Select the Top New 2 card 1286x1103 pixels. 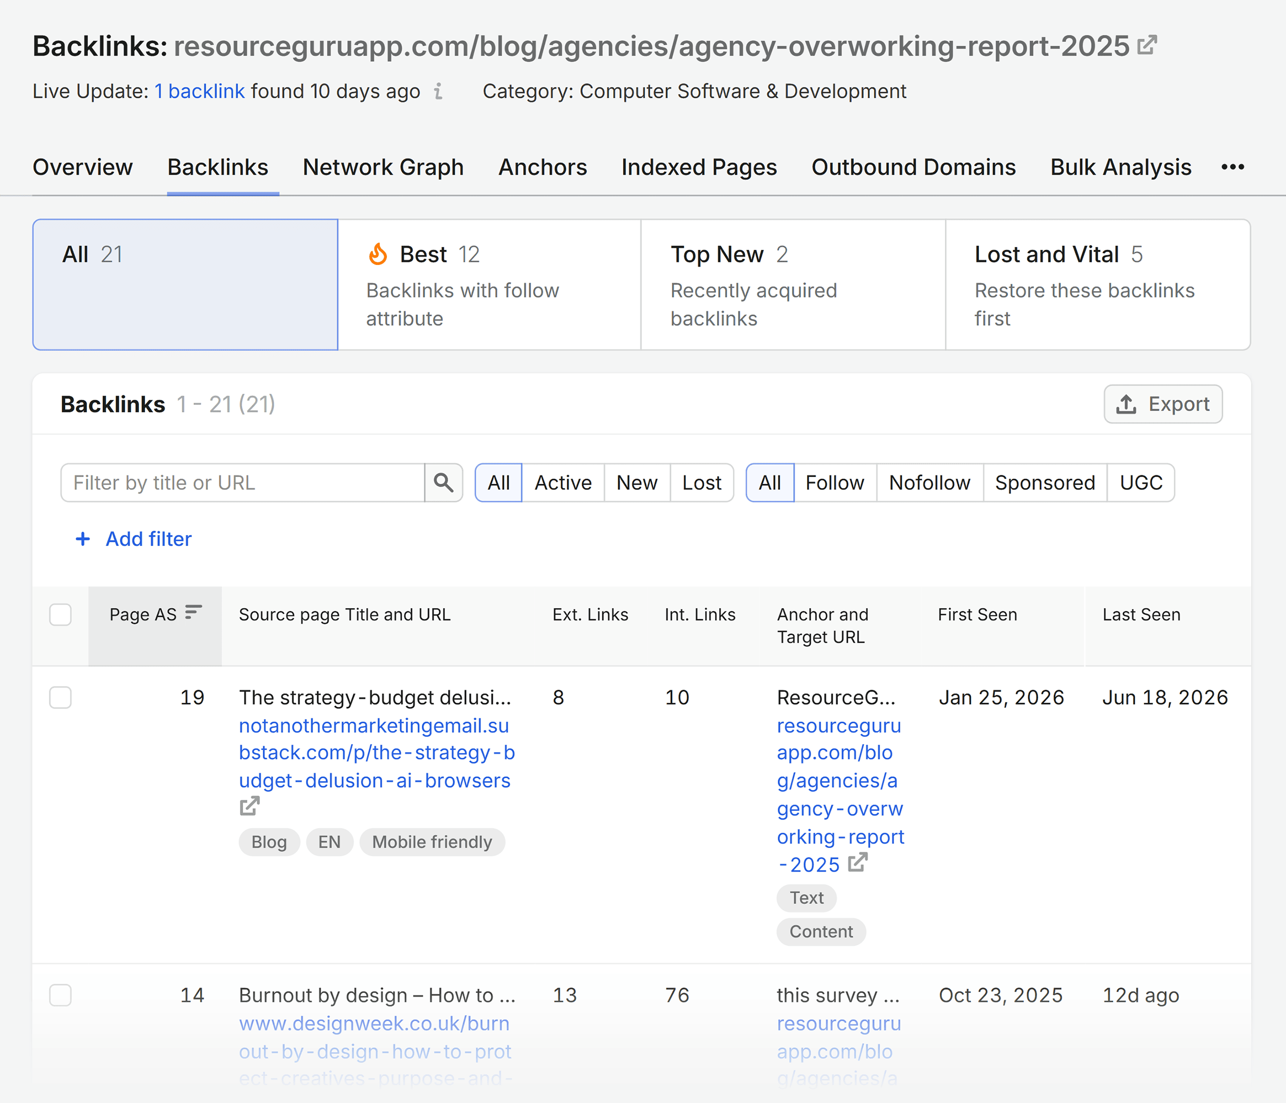[793, 284]
